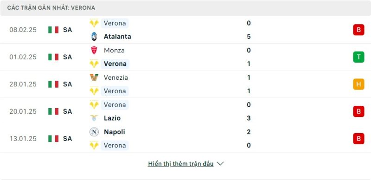Click the orange H draw badge
The width and height of the screenshot is (371, 180).
click(x=358, y=84)
